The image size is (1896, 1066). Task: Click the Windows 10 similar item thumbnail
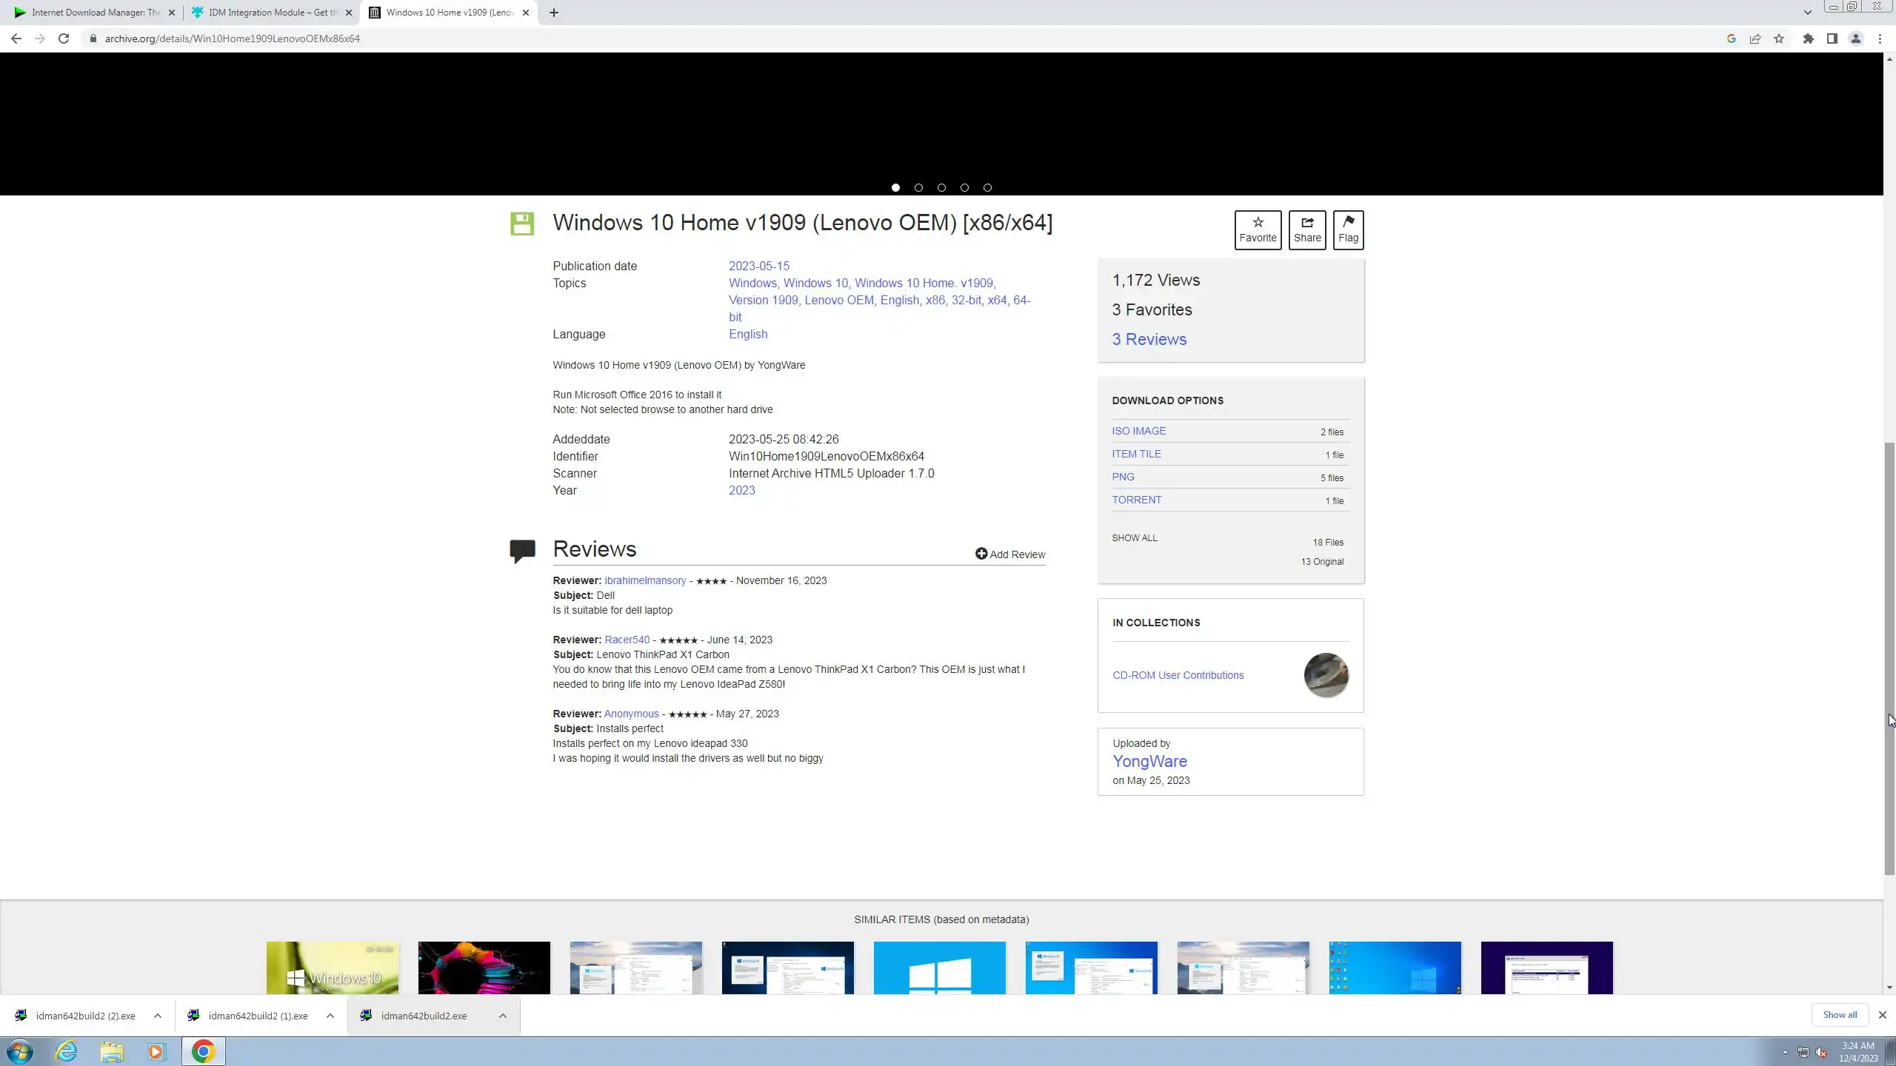(332, 968)
